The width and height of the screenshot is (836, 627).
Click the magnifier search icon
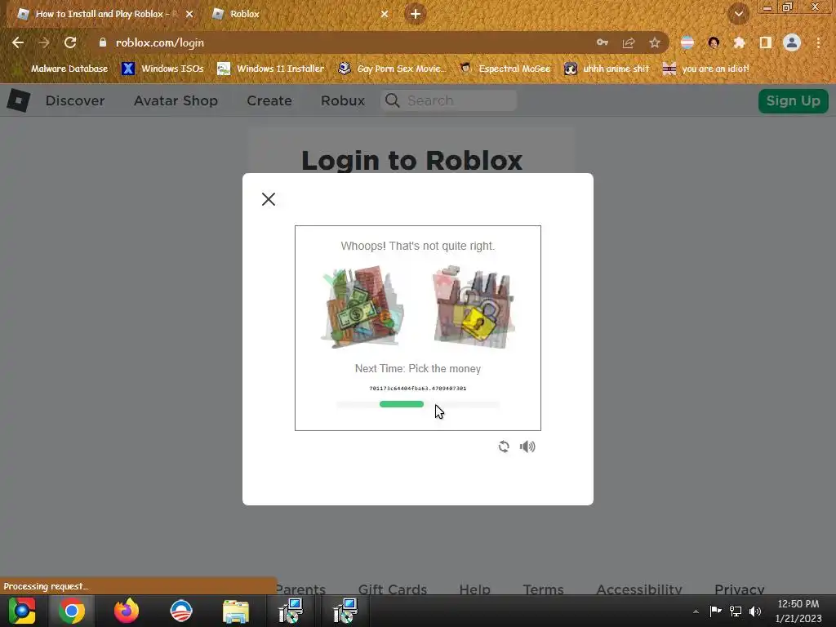393,100
